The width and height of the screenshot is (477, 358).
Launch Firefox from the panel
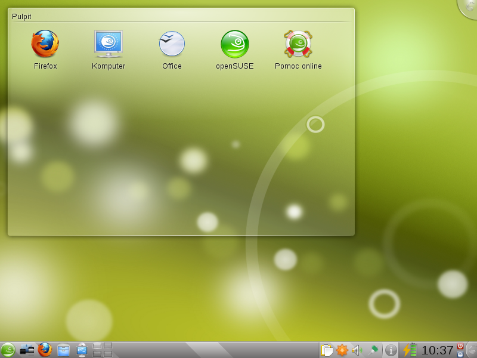click(45, 350)
